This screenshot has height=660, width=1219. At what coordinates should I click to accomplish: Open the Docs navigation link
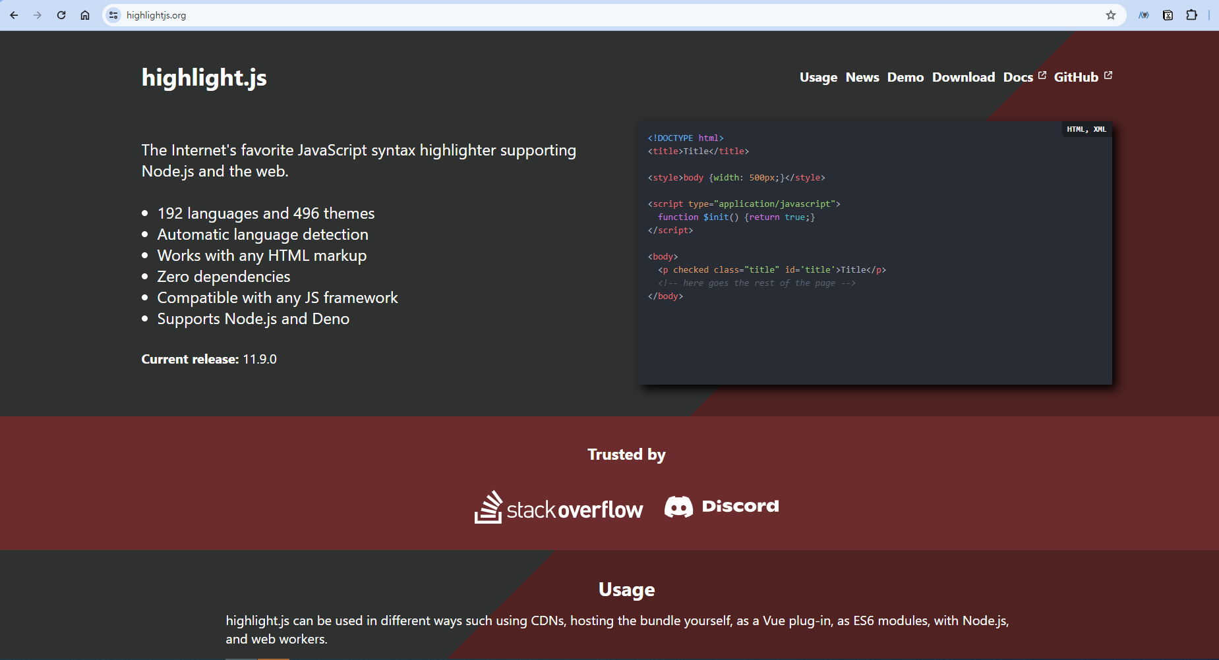tap(1018, 77)
